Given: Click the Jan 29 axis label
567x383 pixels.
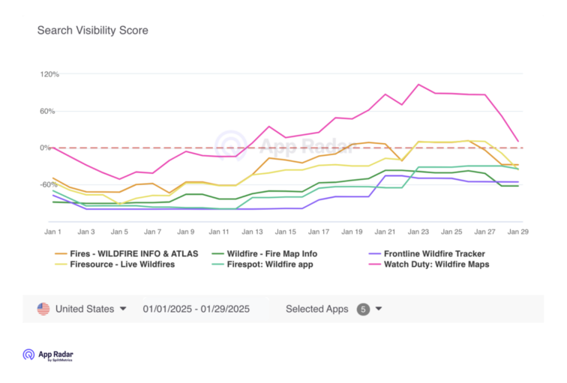Looking at the screenshot, I should point(517,232).
